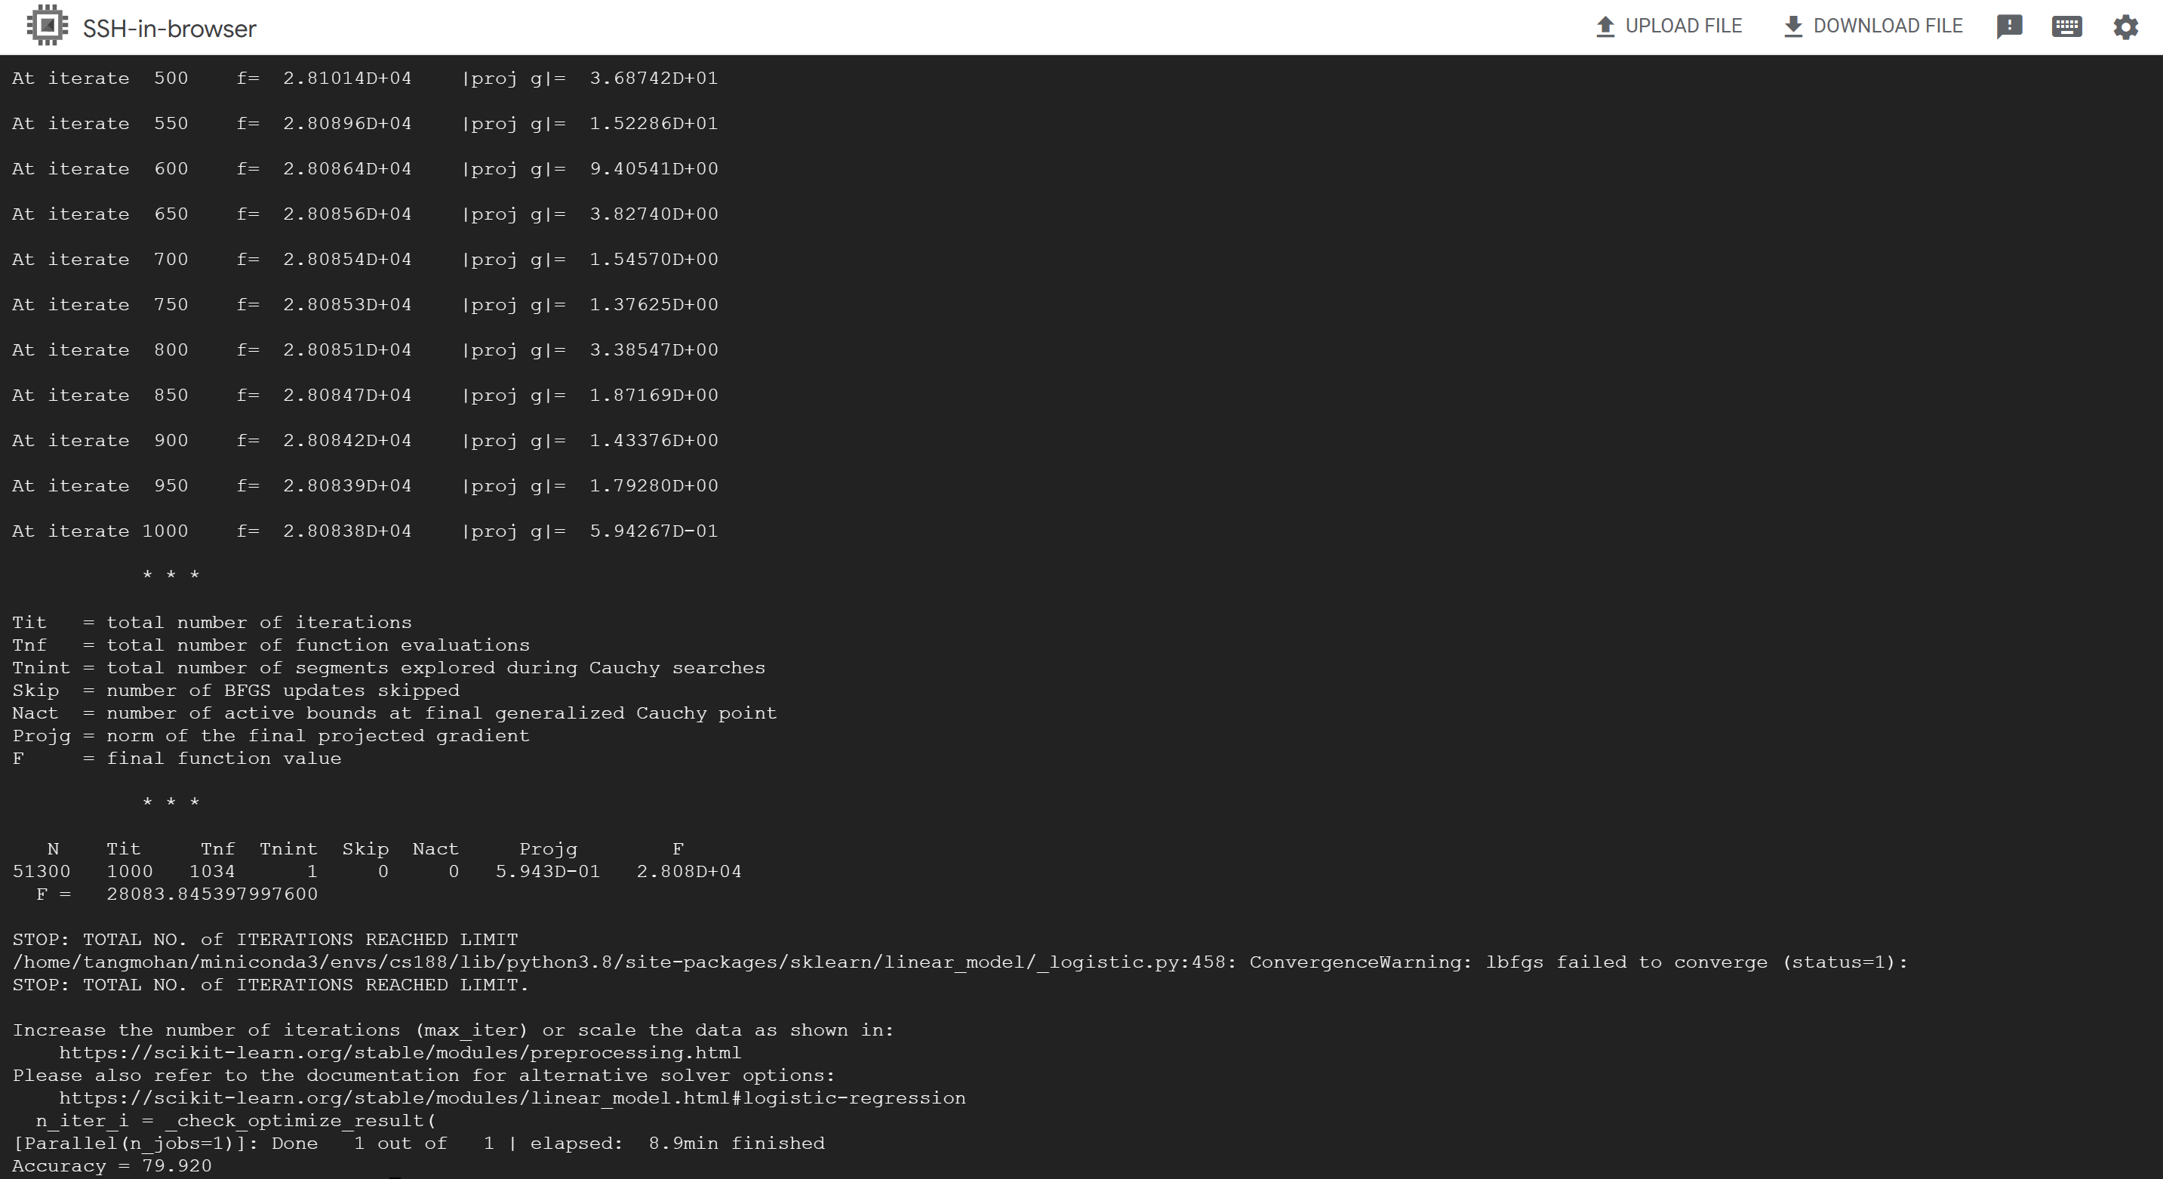Click the scikit-learn preprocessing.html URL

(400, 1052)
